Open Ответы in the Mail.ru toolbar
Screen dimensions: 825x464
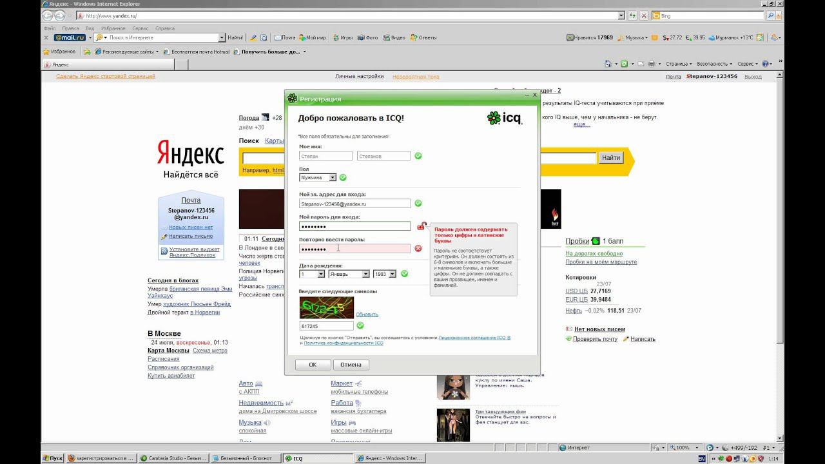coord(423,37)
